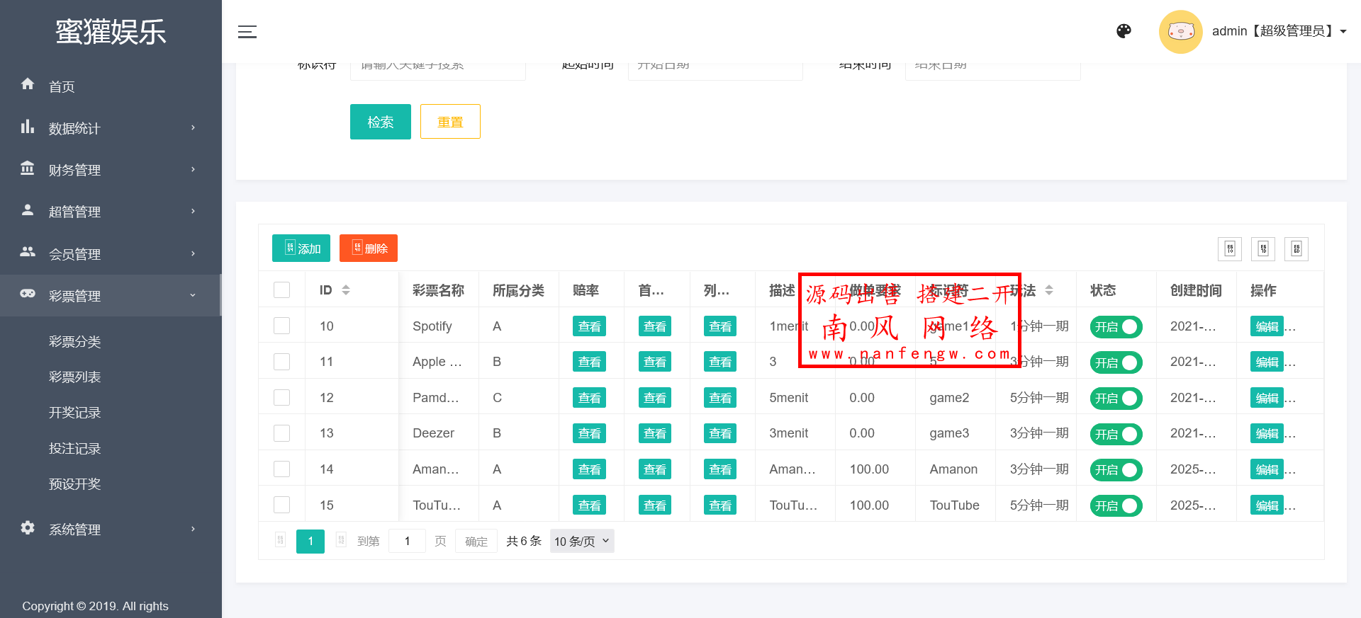Turn off 开启 status switch for TouTube

tap(1116, 505)
